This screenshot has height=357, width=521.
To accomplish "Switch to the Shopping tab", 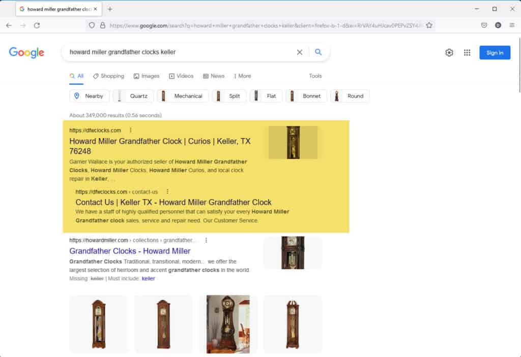I will [109, 76].
